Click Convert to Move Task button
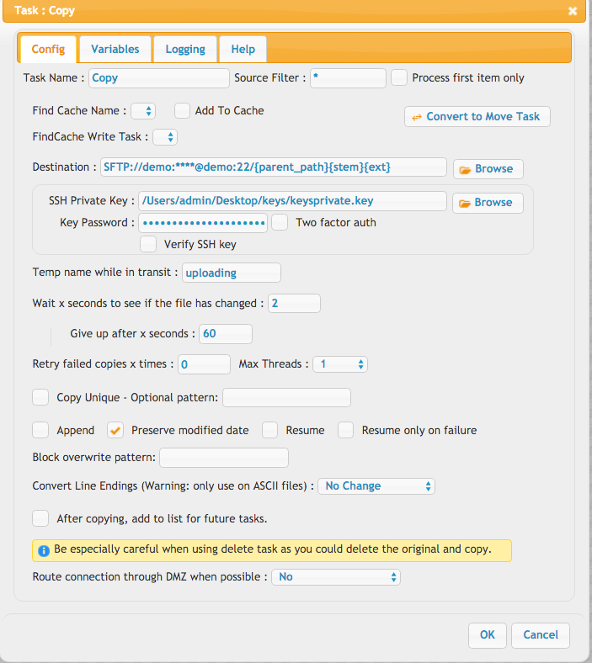The image size is (592, 663). [x=477, y=117]
